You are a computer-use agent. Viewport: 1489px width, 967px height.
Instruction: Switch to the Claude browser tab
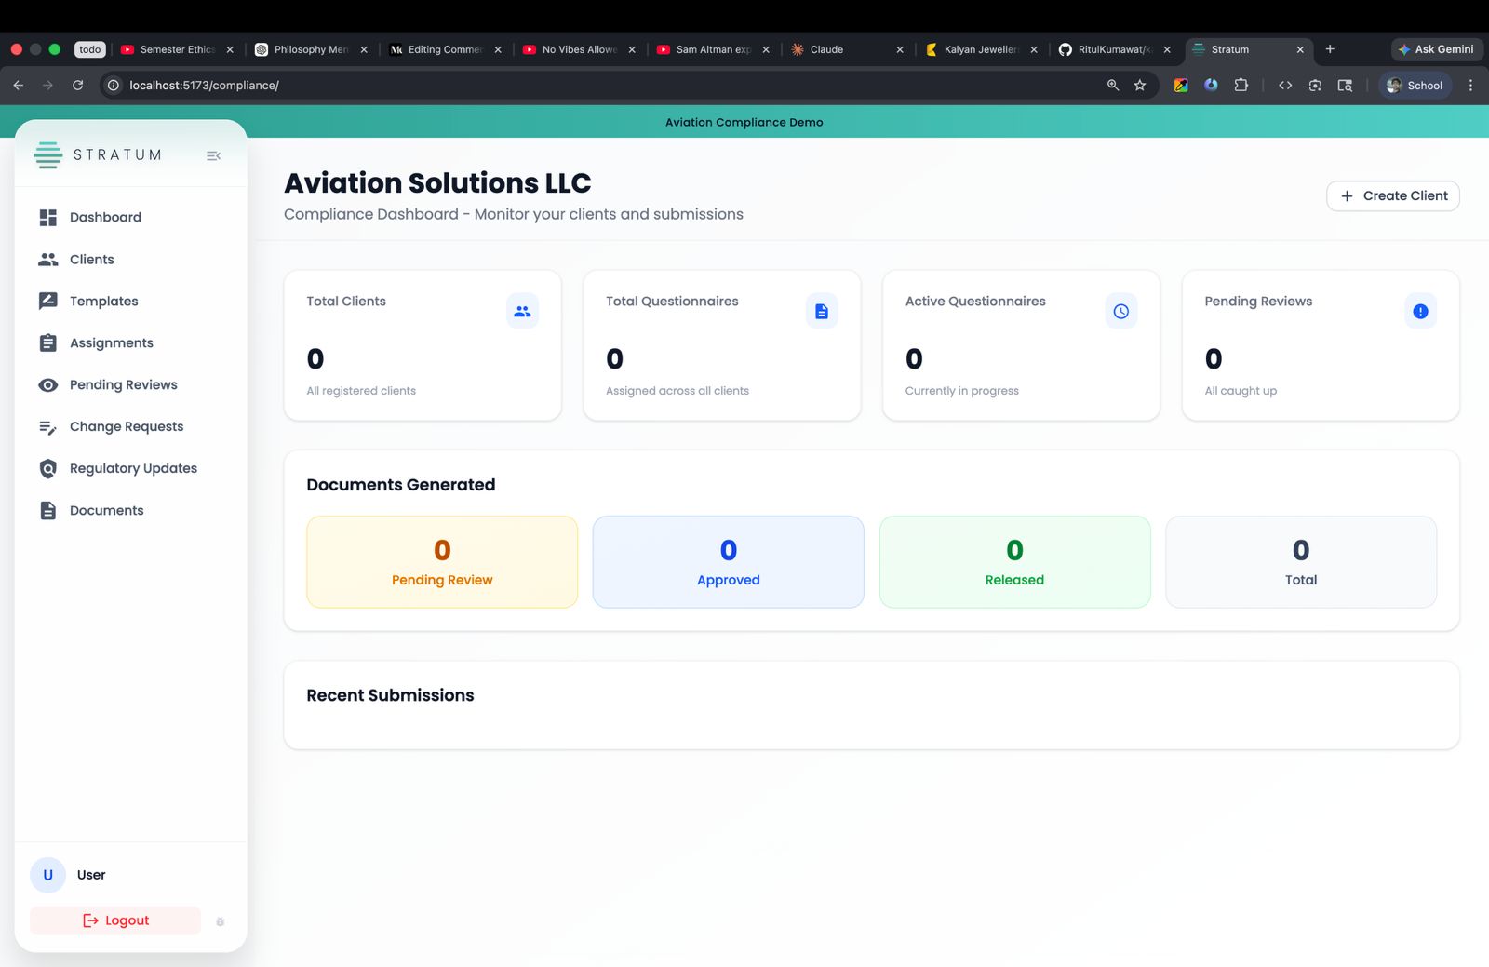(826, 49)
